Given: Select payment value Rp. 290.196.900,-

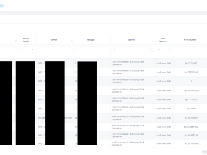Looking at the screenshot, I should [191, 91].
